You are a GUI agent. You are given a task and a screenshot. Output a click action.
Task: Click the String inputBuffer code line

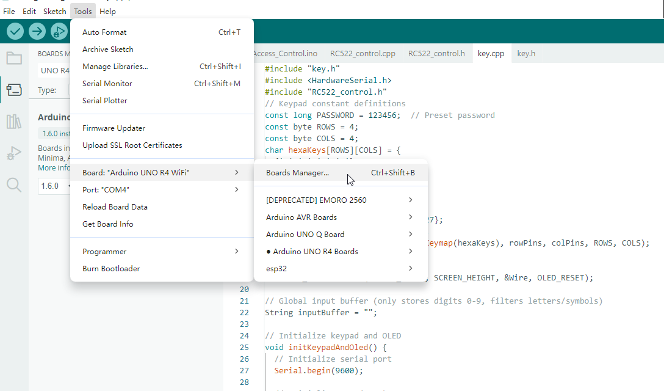320,313
